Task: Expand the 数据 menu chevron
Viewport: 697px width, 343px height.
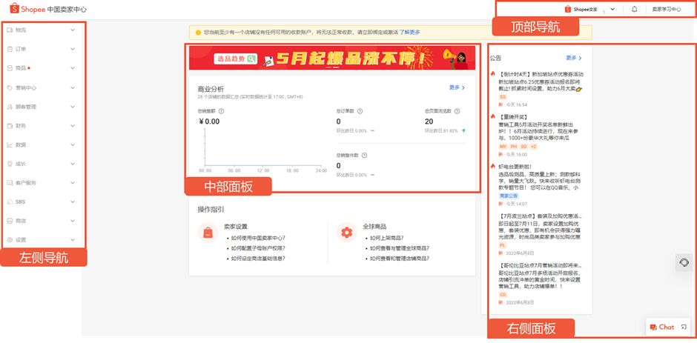Action: tap(73, 145)
